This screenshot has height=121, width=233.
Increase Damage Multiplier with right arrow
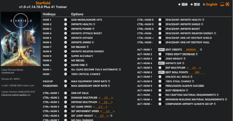click(112, 98)
